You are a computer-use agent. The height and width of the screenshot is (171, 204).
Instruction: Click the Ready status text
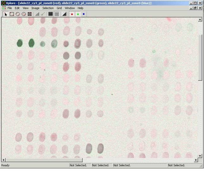5,165
